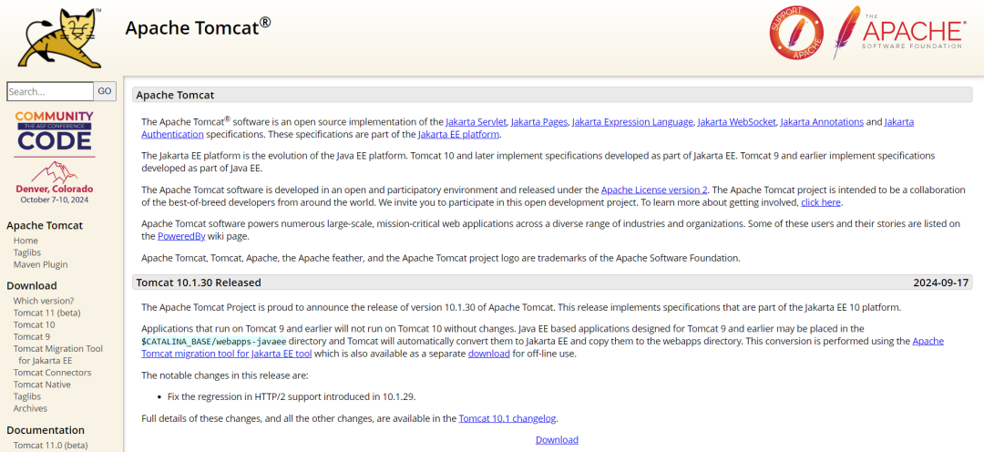Open the Tomcat 9 download link
984x452 pixels.
(31, 336)
